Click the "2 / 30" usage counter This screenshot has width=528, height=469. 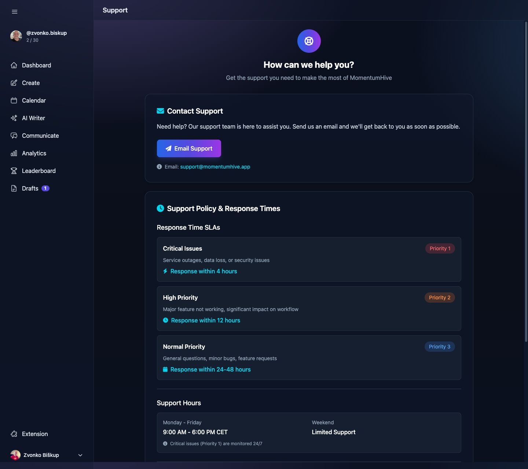[x=32, y=40]
